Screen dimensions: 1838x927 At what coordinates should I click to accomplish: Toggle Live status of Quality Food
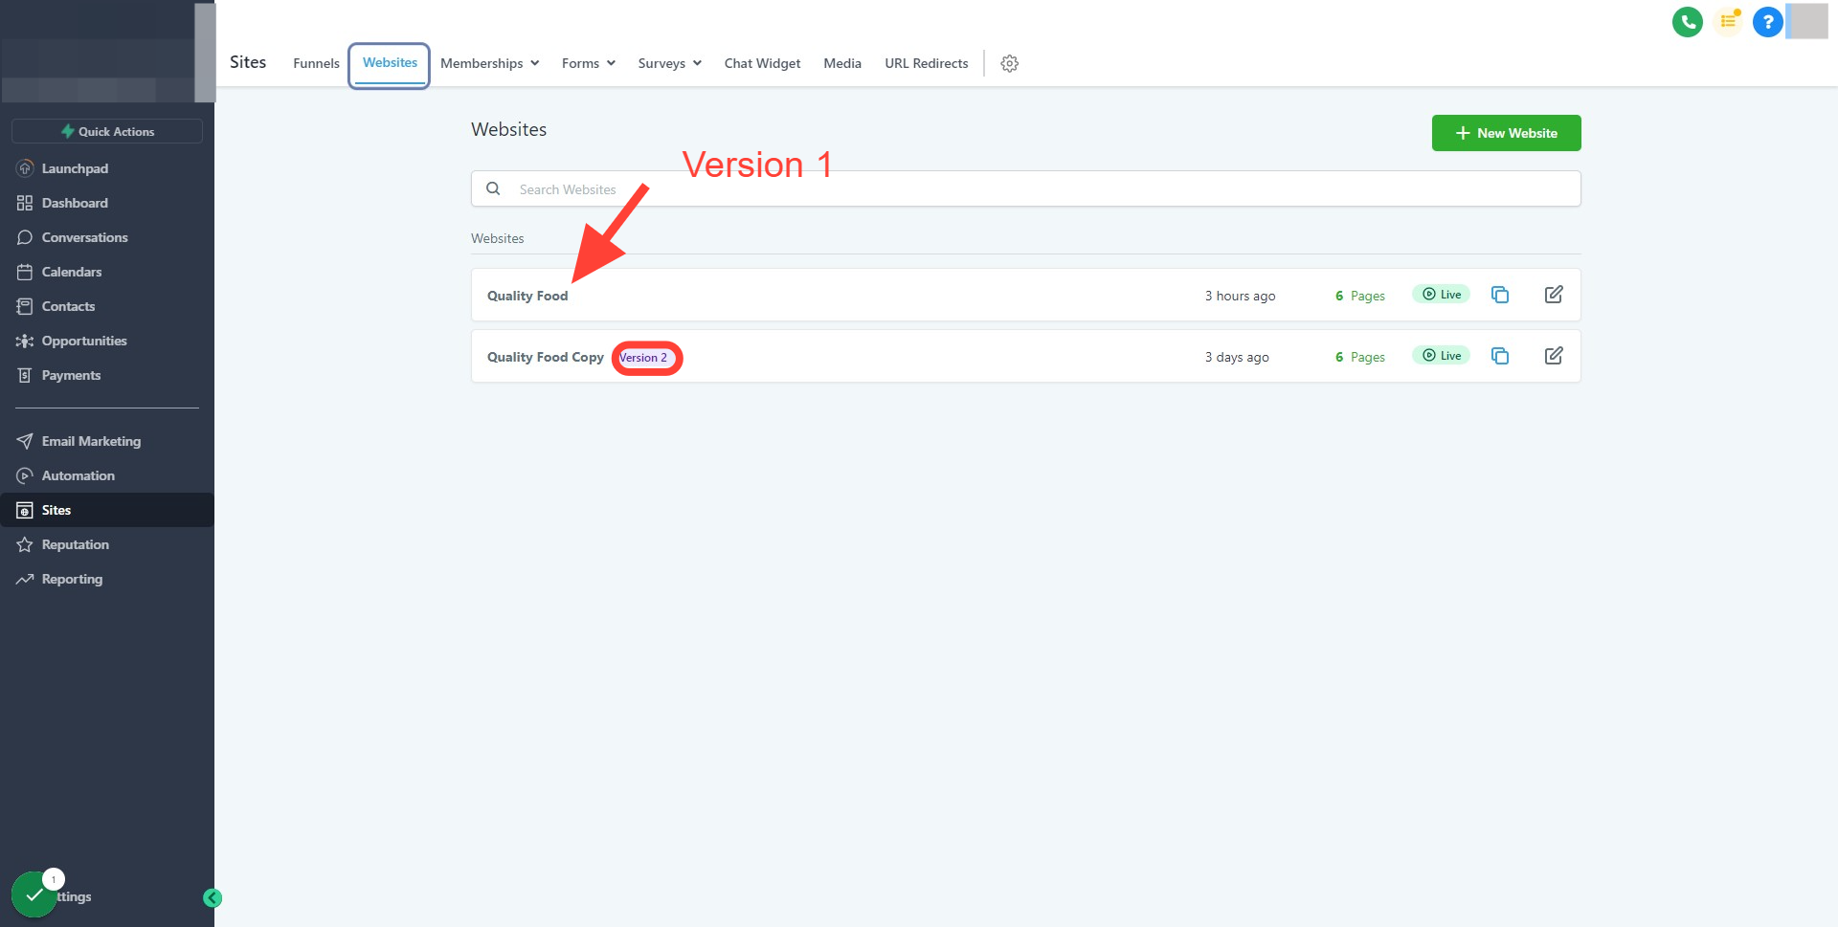tap(1441, 295)
